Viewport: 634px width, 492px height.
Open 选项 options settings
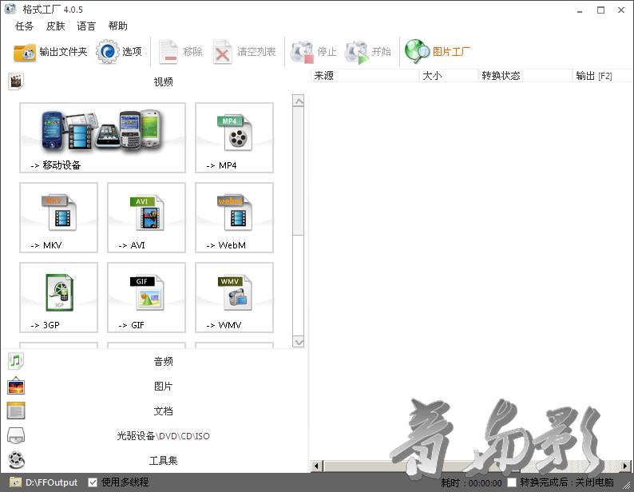click(x=119, y=52)
